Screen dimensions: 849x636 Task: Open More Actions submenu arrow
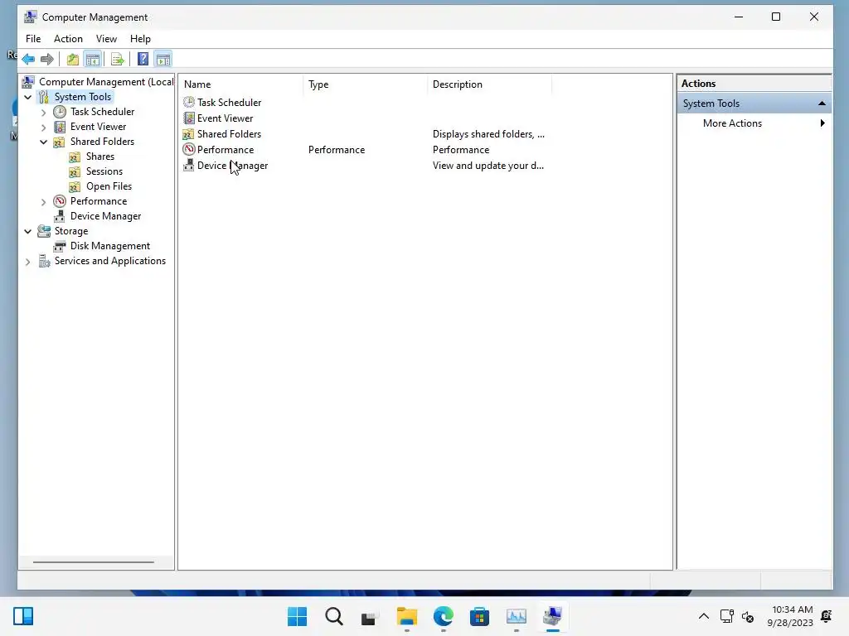(x=822, y=123)
